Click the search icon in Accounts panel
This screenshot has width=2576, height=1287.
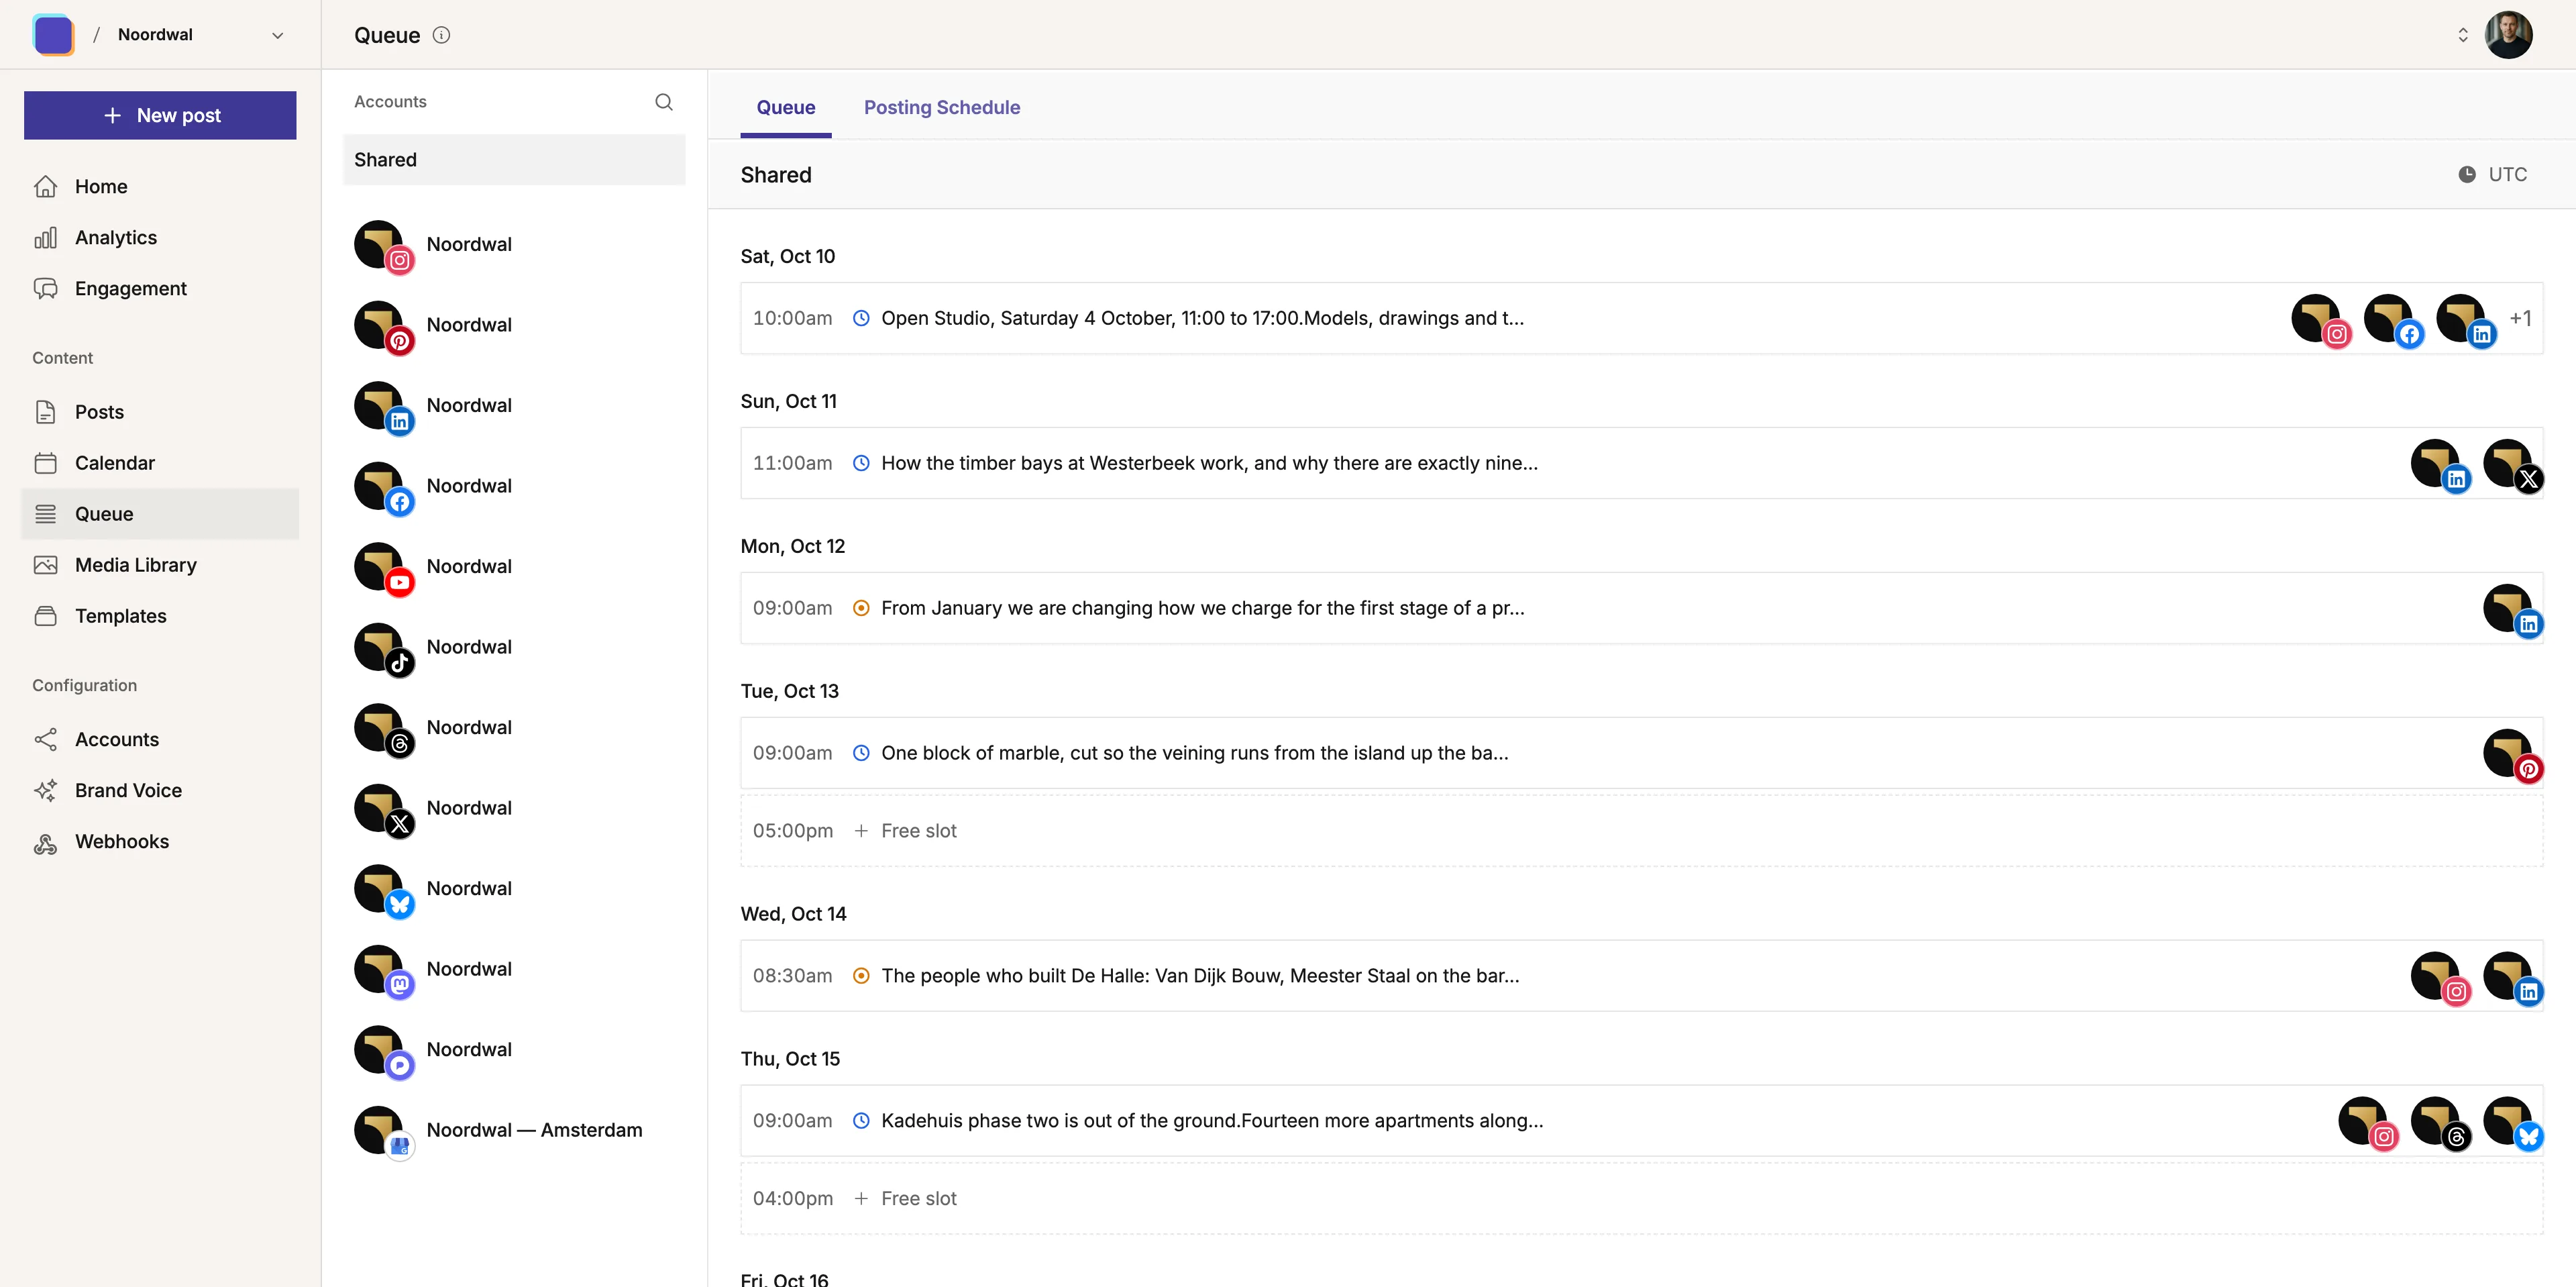pos(663,102)
